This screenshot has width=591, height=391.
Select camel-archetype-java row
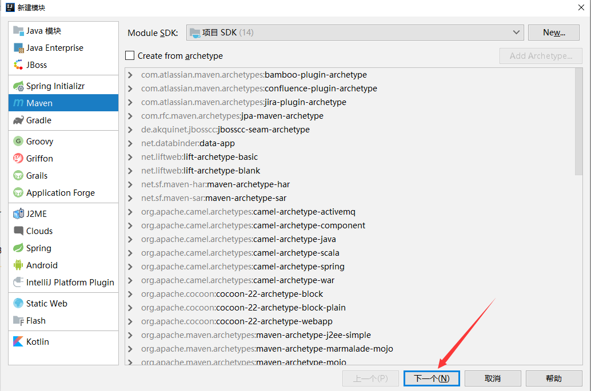coord(350,239)
